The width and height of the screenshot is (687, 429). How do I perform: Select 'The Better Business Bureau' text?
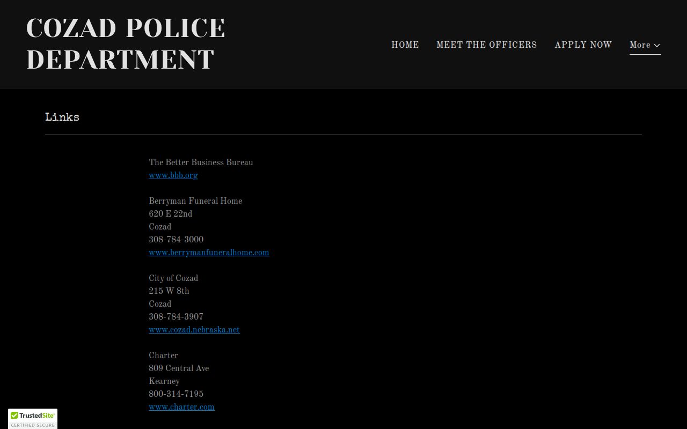tap(201, 162)
